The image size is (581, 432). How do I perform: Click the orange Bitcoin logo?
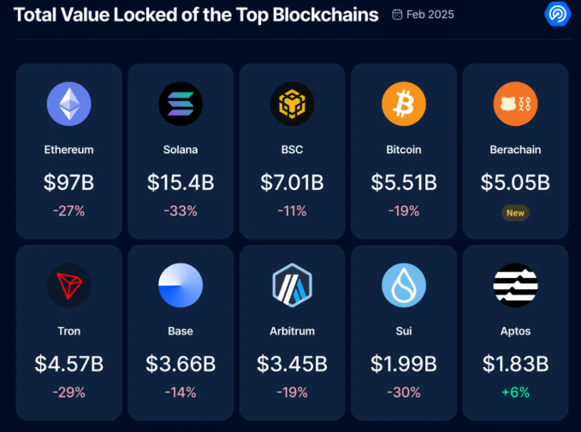[404, 104]
